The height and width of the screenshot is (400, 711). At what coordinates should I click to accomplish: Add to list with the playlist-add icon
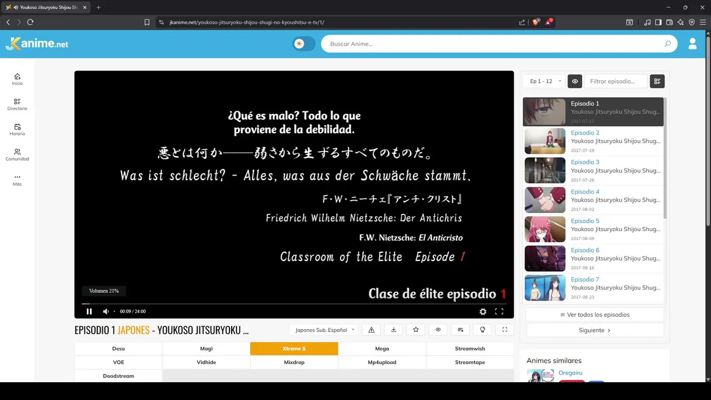point(460,330)
